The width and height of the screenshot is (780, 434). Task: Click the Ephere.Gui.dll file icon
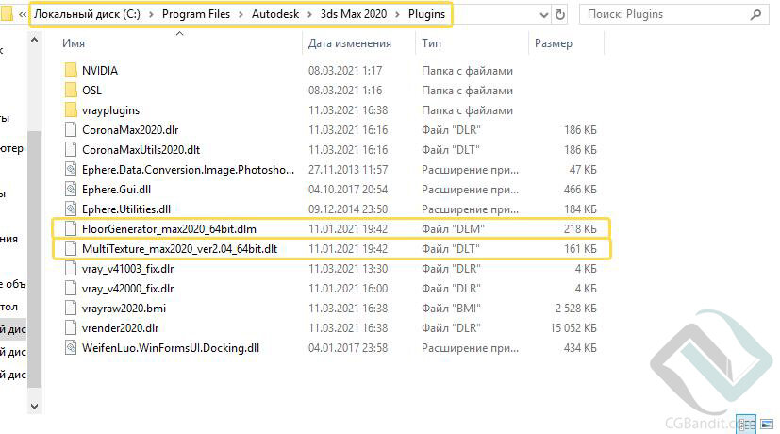click(71, 189)
